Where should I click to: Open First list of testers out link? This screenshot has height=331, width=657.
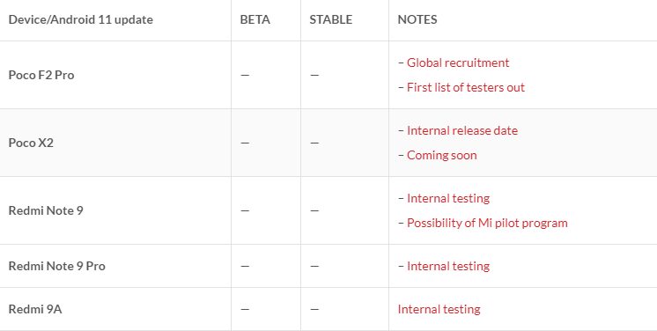[x=466, y=87]
